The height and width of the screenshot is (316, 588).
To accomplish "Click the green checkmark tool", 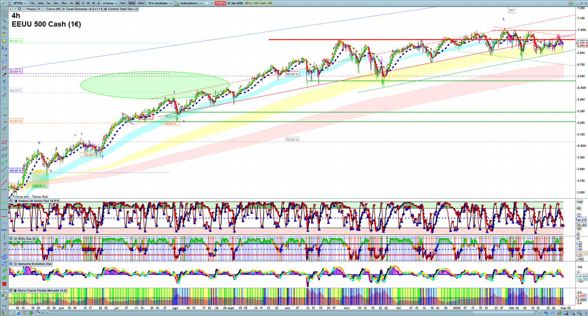I will click(x=4, y=270).
